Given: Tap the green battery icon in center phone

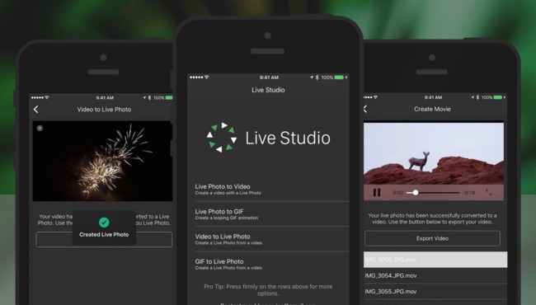Looking at the screenshot, I should [x=340, y=77].
